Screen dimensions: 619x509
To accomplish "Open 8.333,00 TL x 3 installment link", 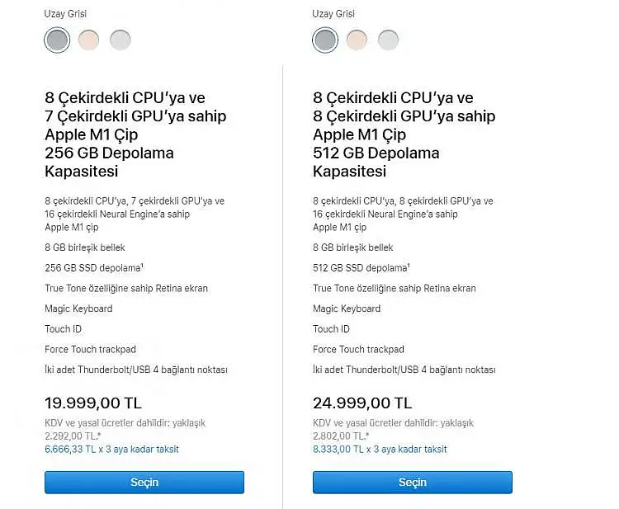I will point(380,449).
